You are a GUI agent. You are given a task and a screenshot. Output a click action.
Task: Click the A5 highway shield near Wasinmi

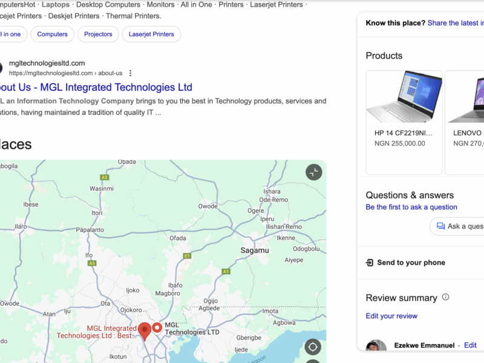click(105, 177)
